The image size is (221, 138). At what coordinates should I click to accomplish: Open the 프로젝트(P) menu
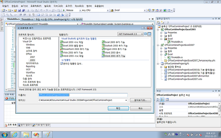[36, 6]
